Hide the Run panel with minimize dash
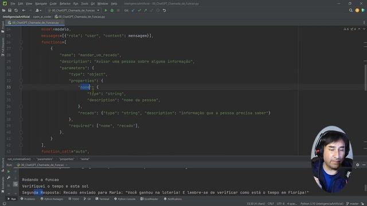 tap(364, 165)
